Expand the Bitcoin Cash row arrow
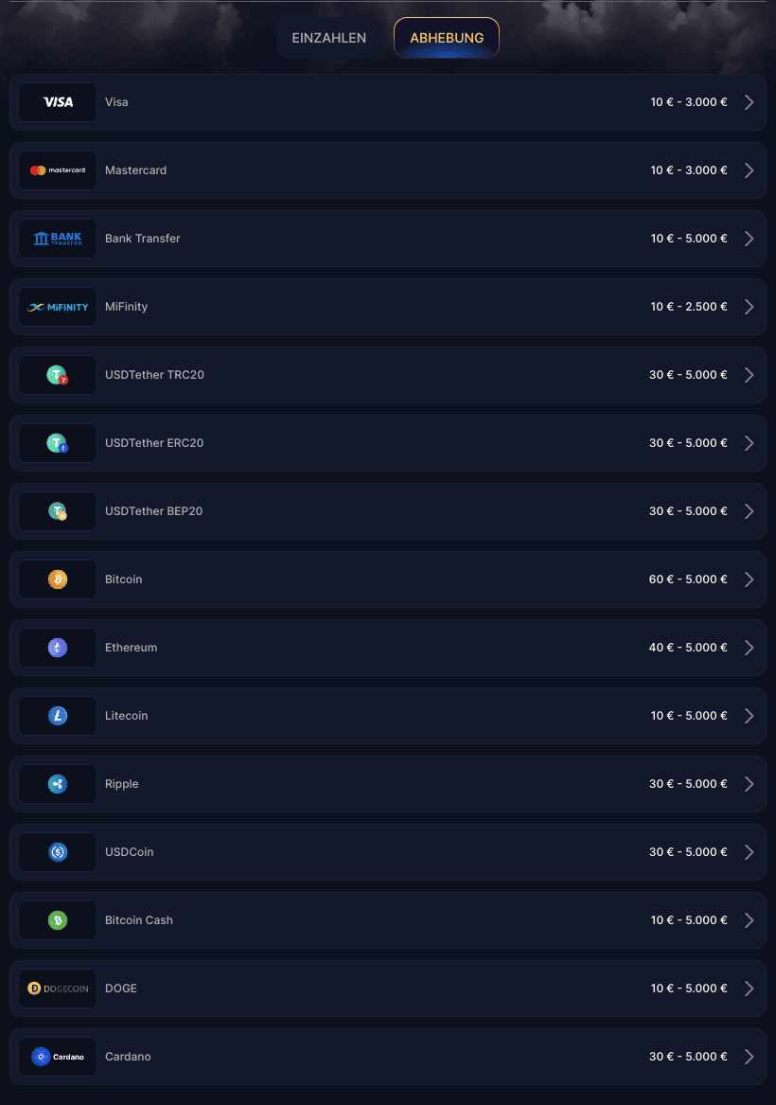 (749, 920)
